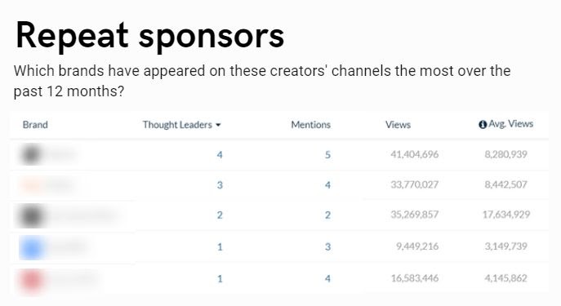The height and width of the screenshot is (306, 561).
Task: Open the mentions count 2 link
Action: (327, 215)
